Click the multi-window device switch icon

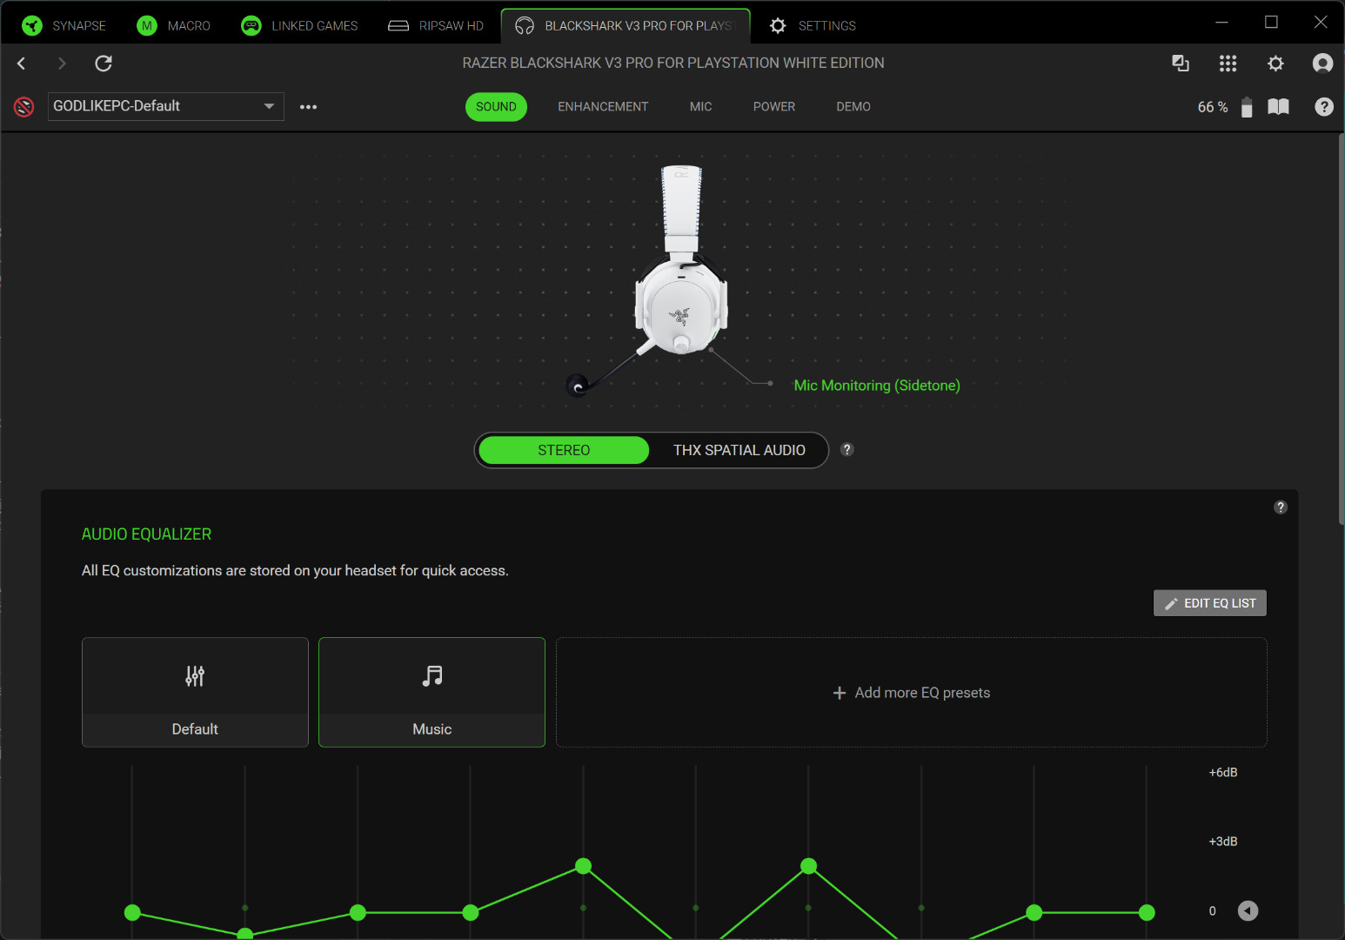click(1181, 64)
